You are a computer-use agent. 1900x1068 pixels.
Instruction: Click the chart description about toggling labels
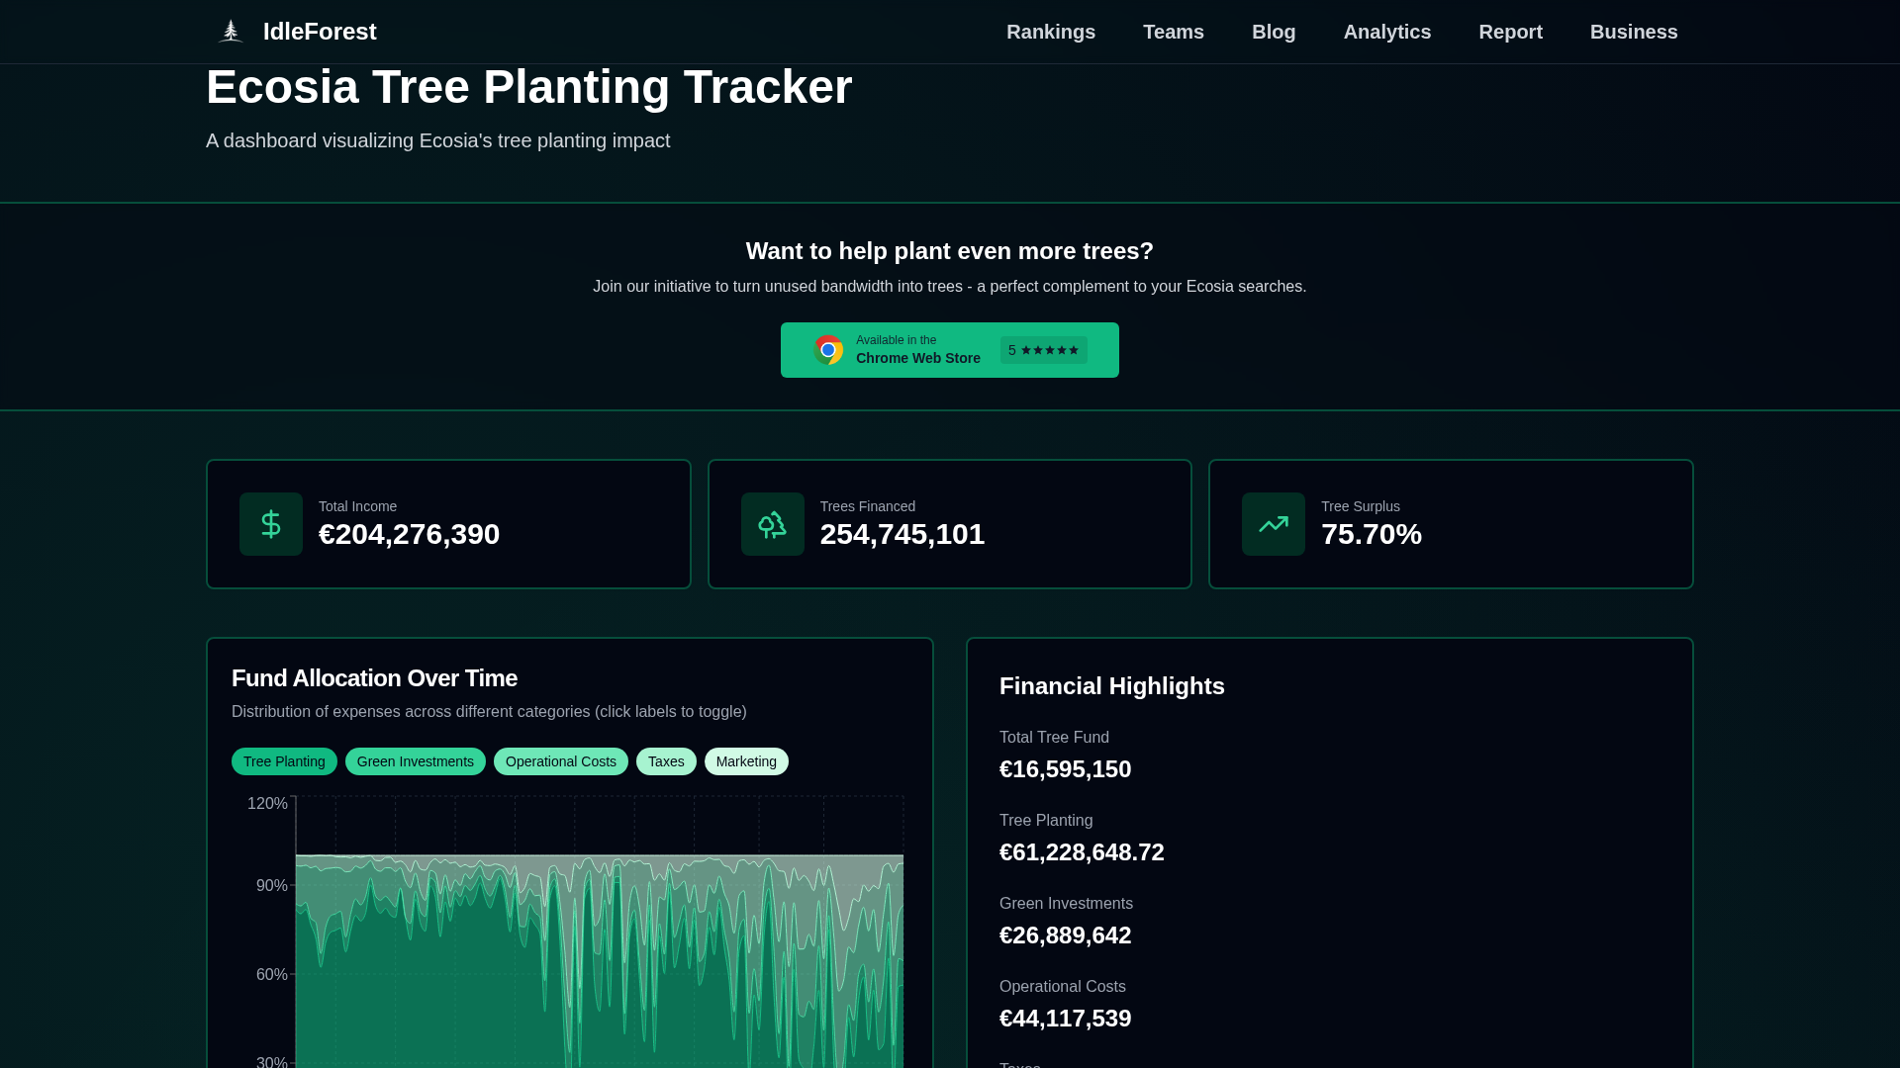(x=489, y=712)
